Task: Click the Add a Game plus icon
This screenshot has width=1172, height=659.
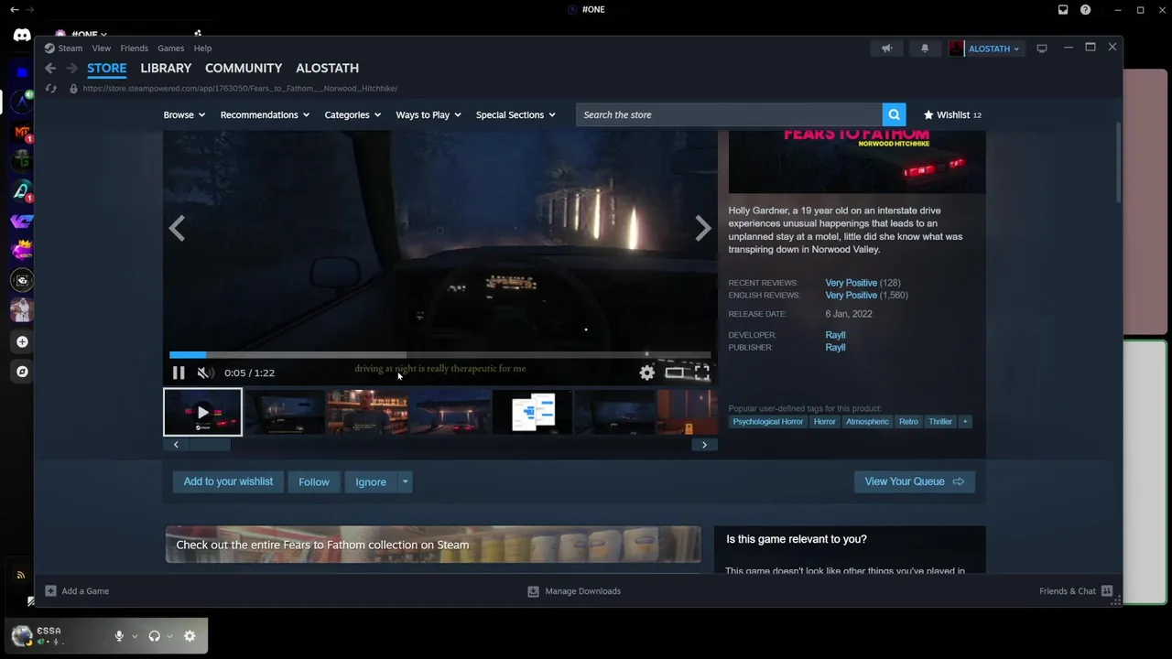Action: tap(50, 591)
